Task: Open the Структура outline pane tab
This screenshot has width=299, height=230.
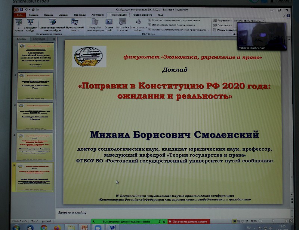Action: (x=39, y=39)
